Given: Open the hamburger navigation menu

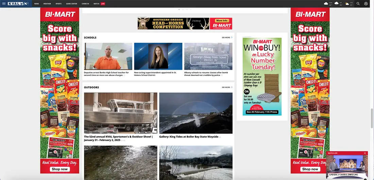Looking at the screenshot, I should pos(4,4).
